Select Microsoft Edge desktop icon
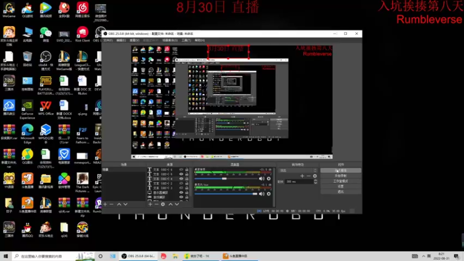The height and width of the screenshot is (261, 464). 27,134
